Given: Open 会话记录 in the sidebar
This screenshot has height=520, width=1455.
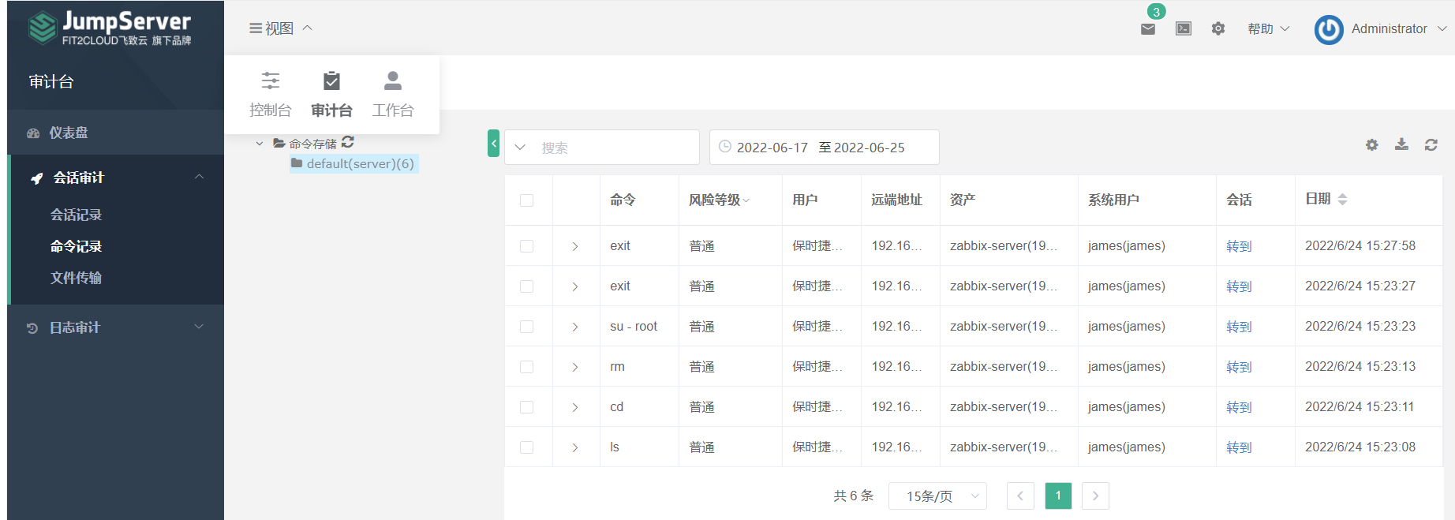Looking at the screenshot, I should tap(77, 215).
